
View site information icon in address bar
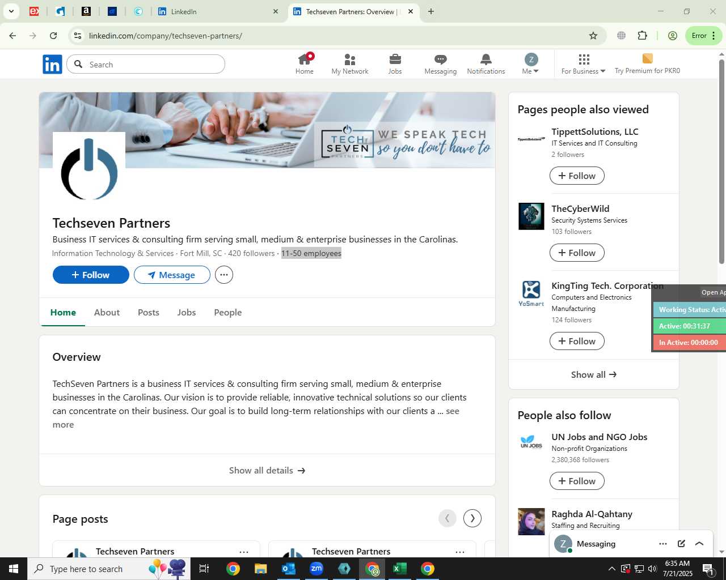78,36
